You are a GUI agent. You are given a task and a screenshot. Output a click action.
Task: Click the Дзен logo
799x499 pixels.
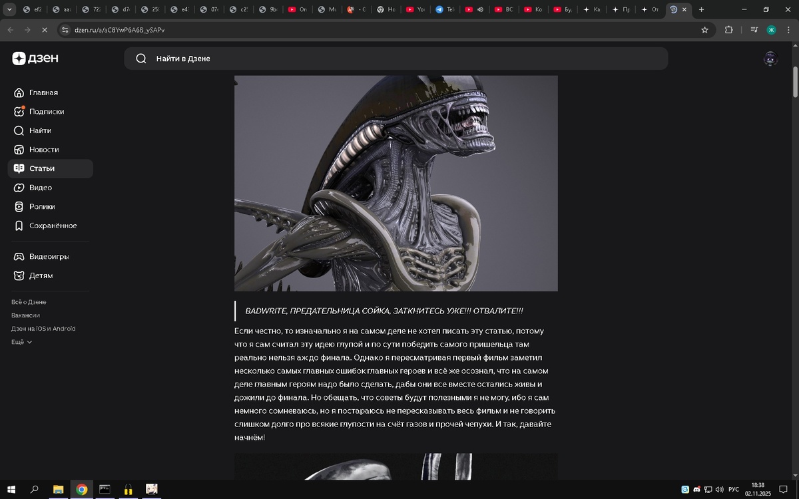click(35, 59)
